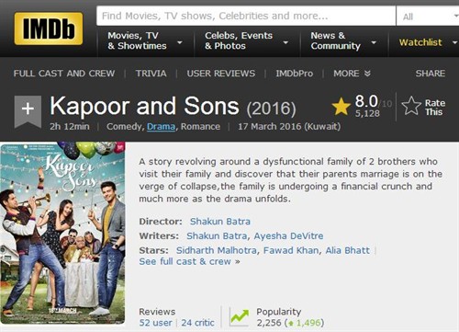
Task: Expand the MORE options chevron
Action: coord(367,74)
